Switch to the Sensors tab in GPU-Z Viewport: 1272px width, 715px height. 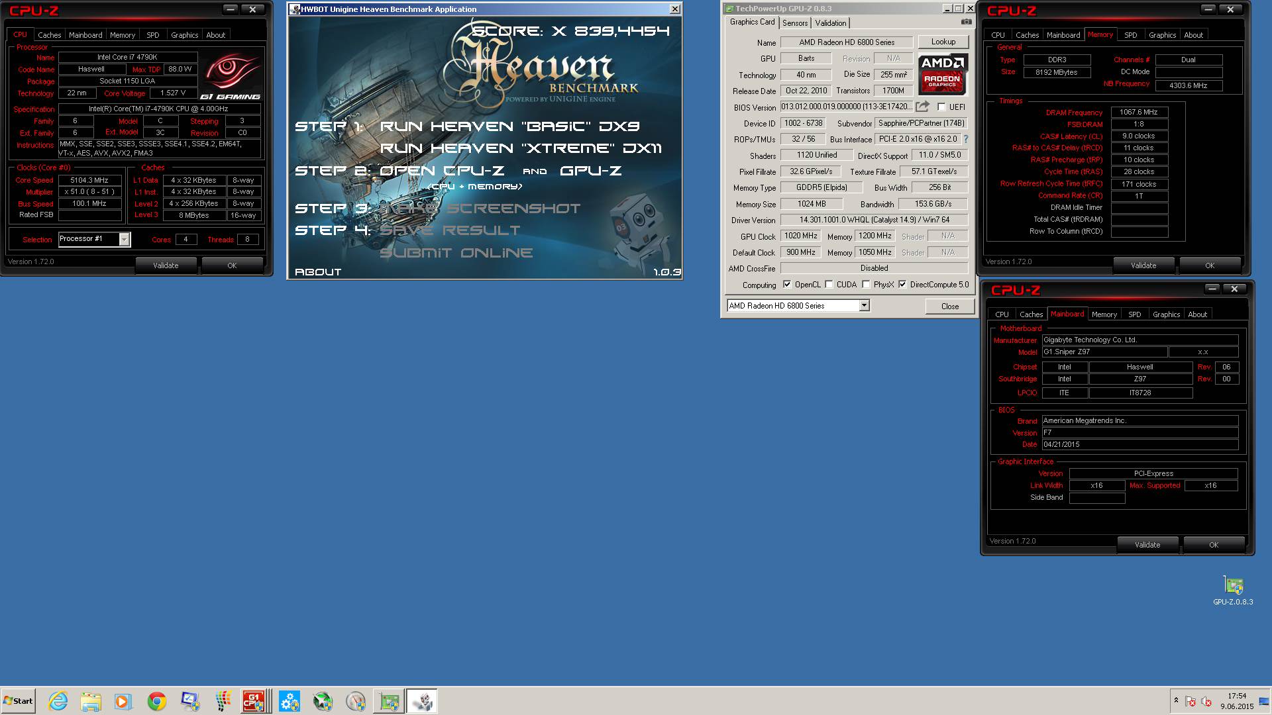[x=795, y=23]
